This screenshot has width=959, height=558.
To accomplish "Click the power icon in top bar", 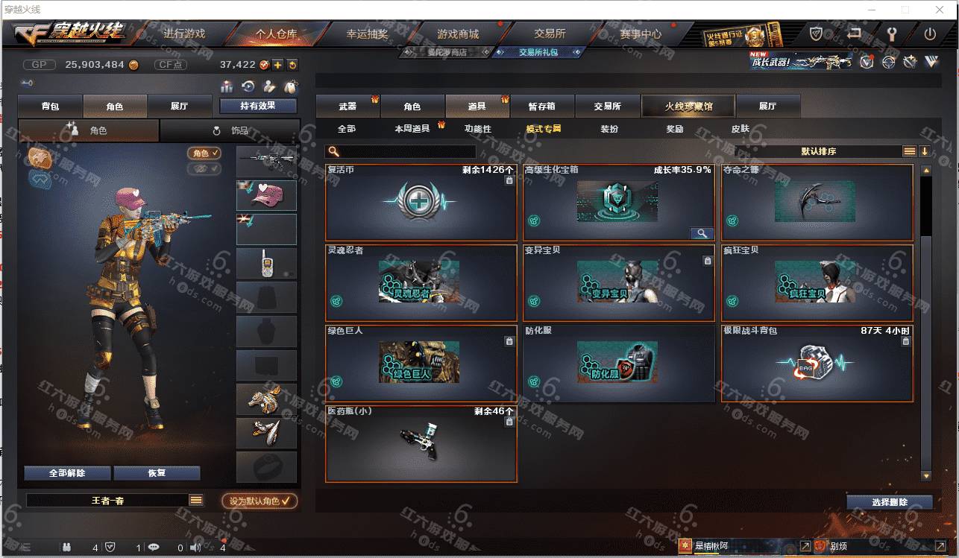I will click(930, 34).
